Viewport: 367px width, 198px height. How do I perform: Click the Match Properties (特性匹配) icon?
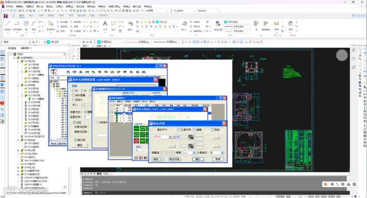[x=218, y=24]
